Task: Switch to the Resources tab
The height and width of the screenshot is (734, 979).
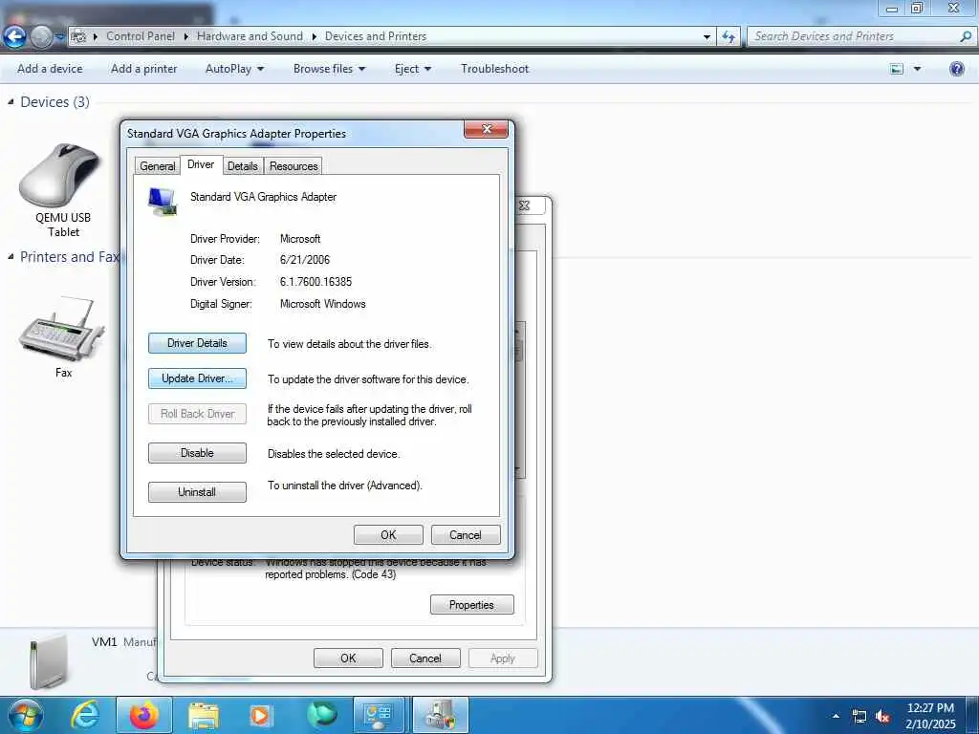Action: tap(294, 166)
